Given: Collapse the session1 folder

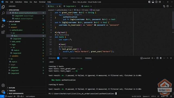Looking at the screenshot, I should pyautogui.click(x=14, y=27).
